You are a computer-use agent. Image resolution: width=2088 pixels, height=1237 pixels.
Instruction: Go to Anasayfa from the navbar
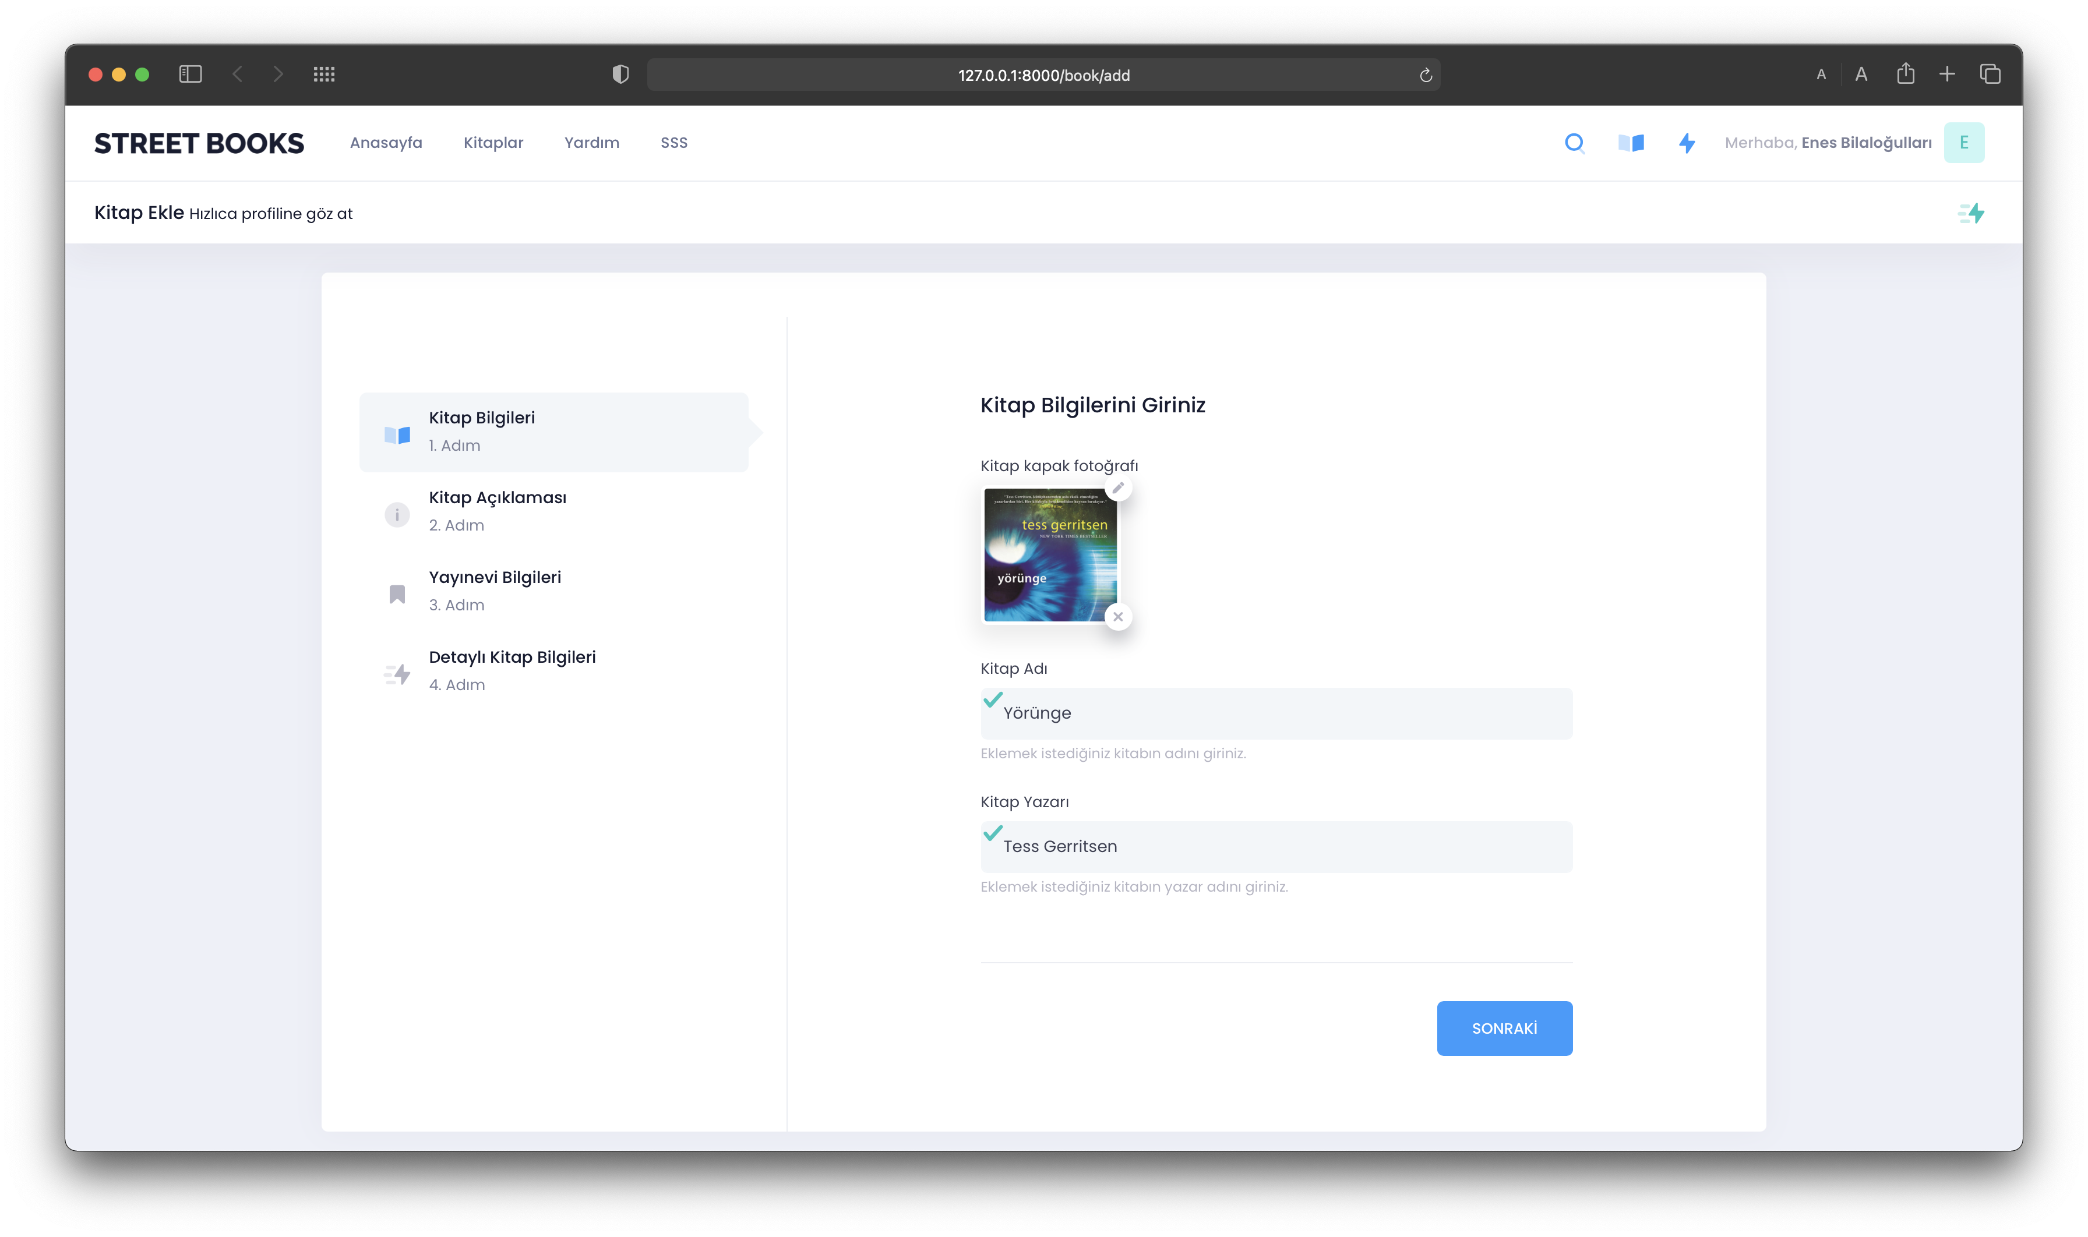click(x=385, y=143)
